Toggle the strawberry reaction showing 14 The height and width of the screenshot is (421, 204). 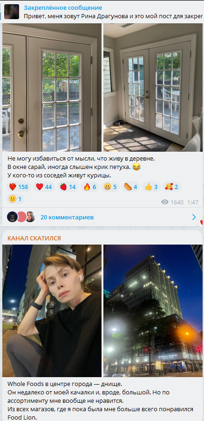68,187
